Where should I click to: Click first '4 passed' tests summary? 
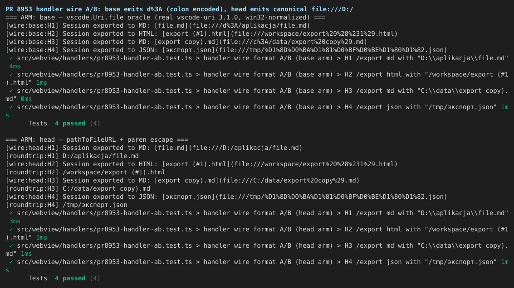(x=70, y=123)
